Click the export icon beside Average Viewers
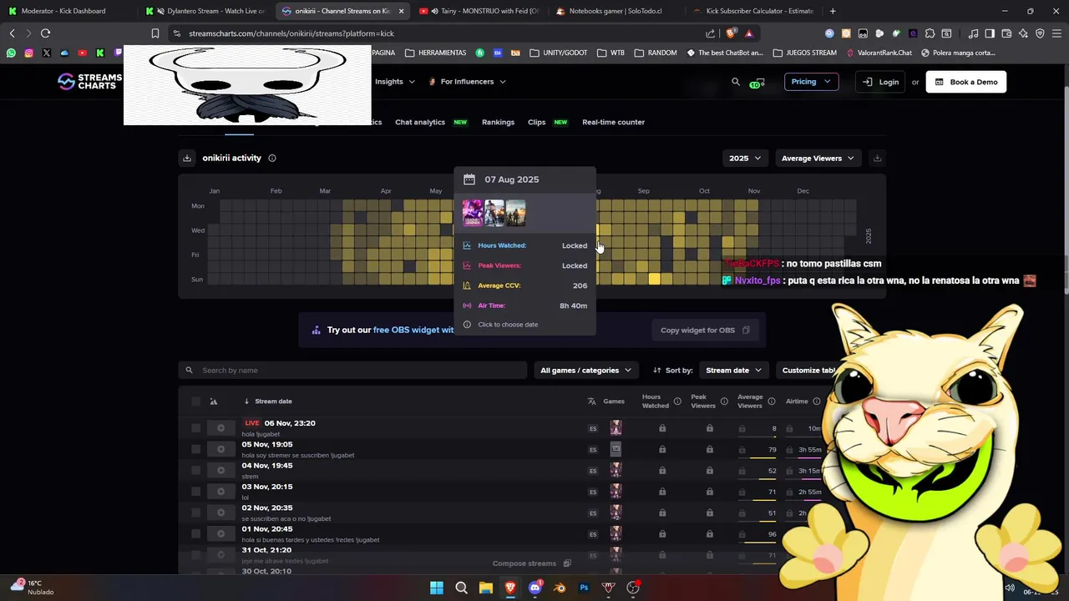This screenshot has width=1069, height=601. (x=877, y=158)
